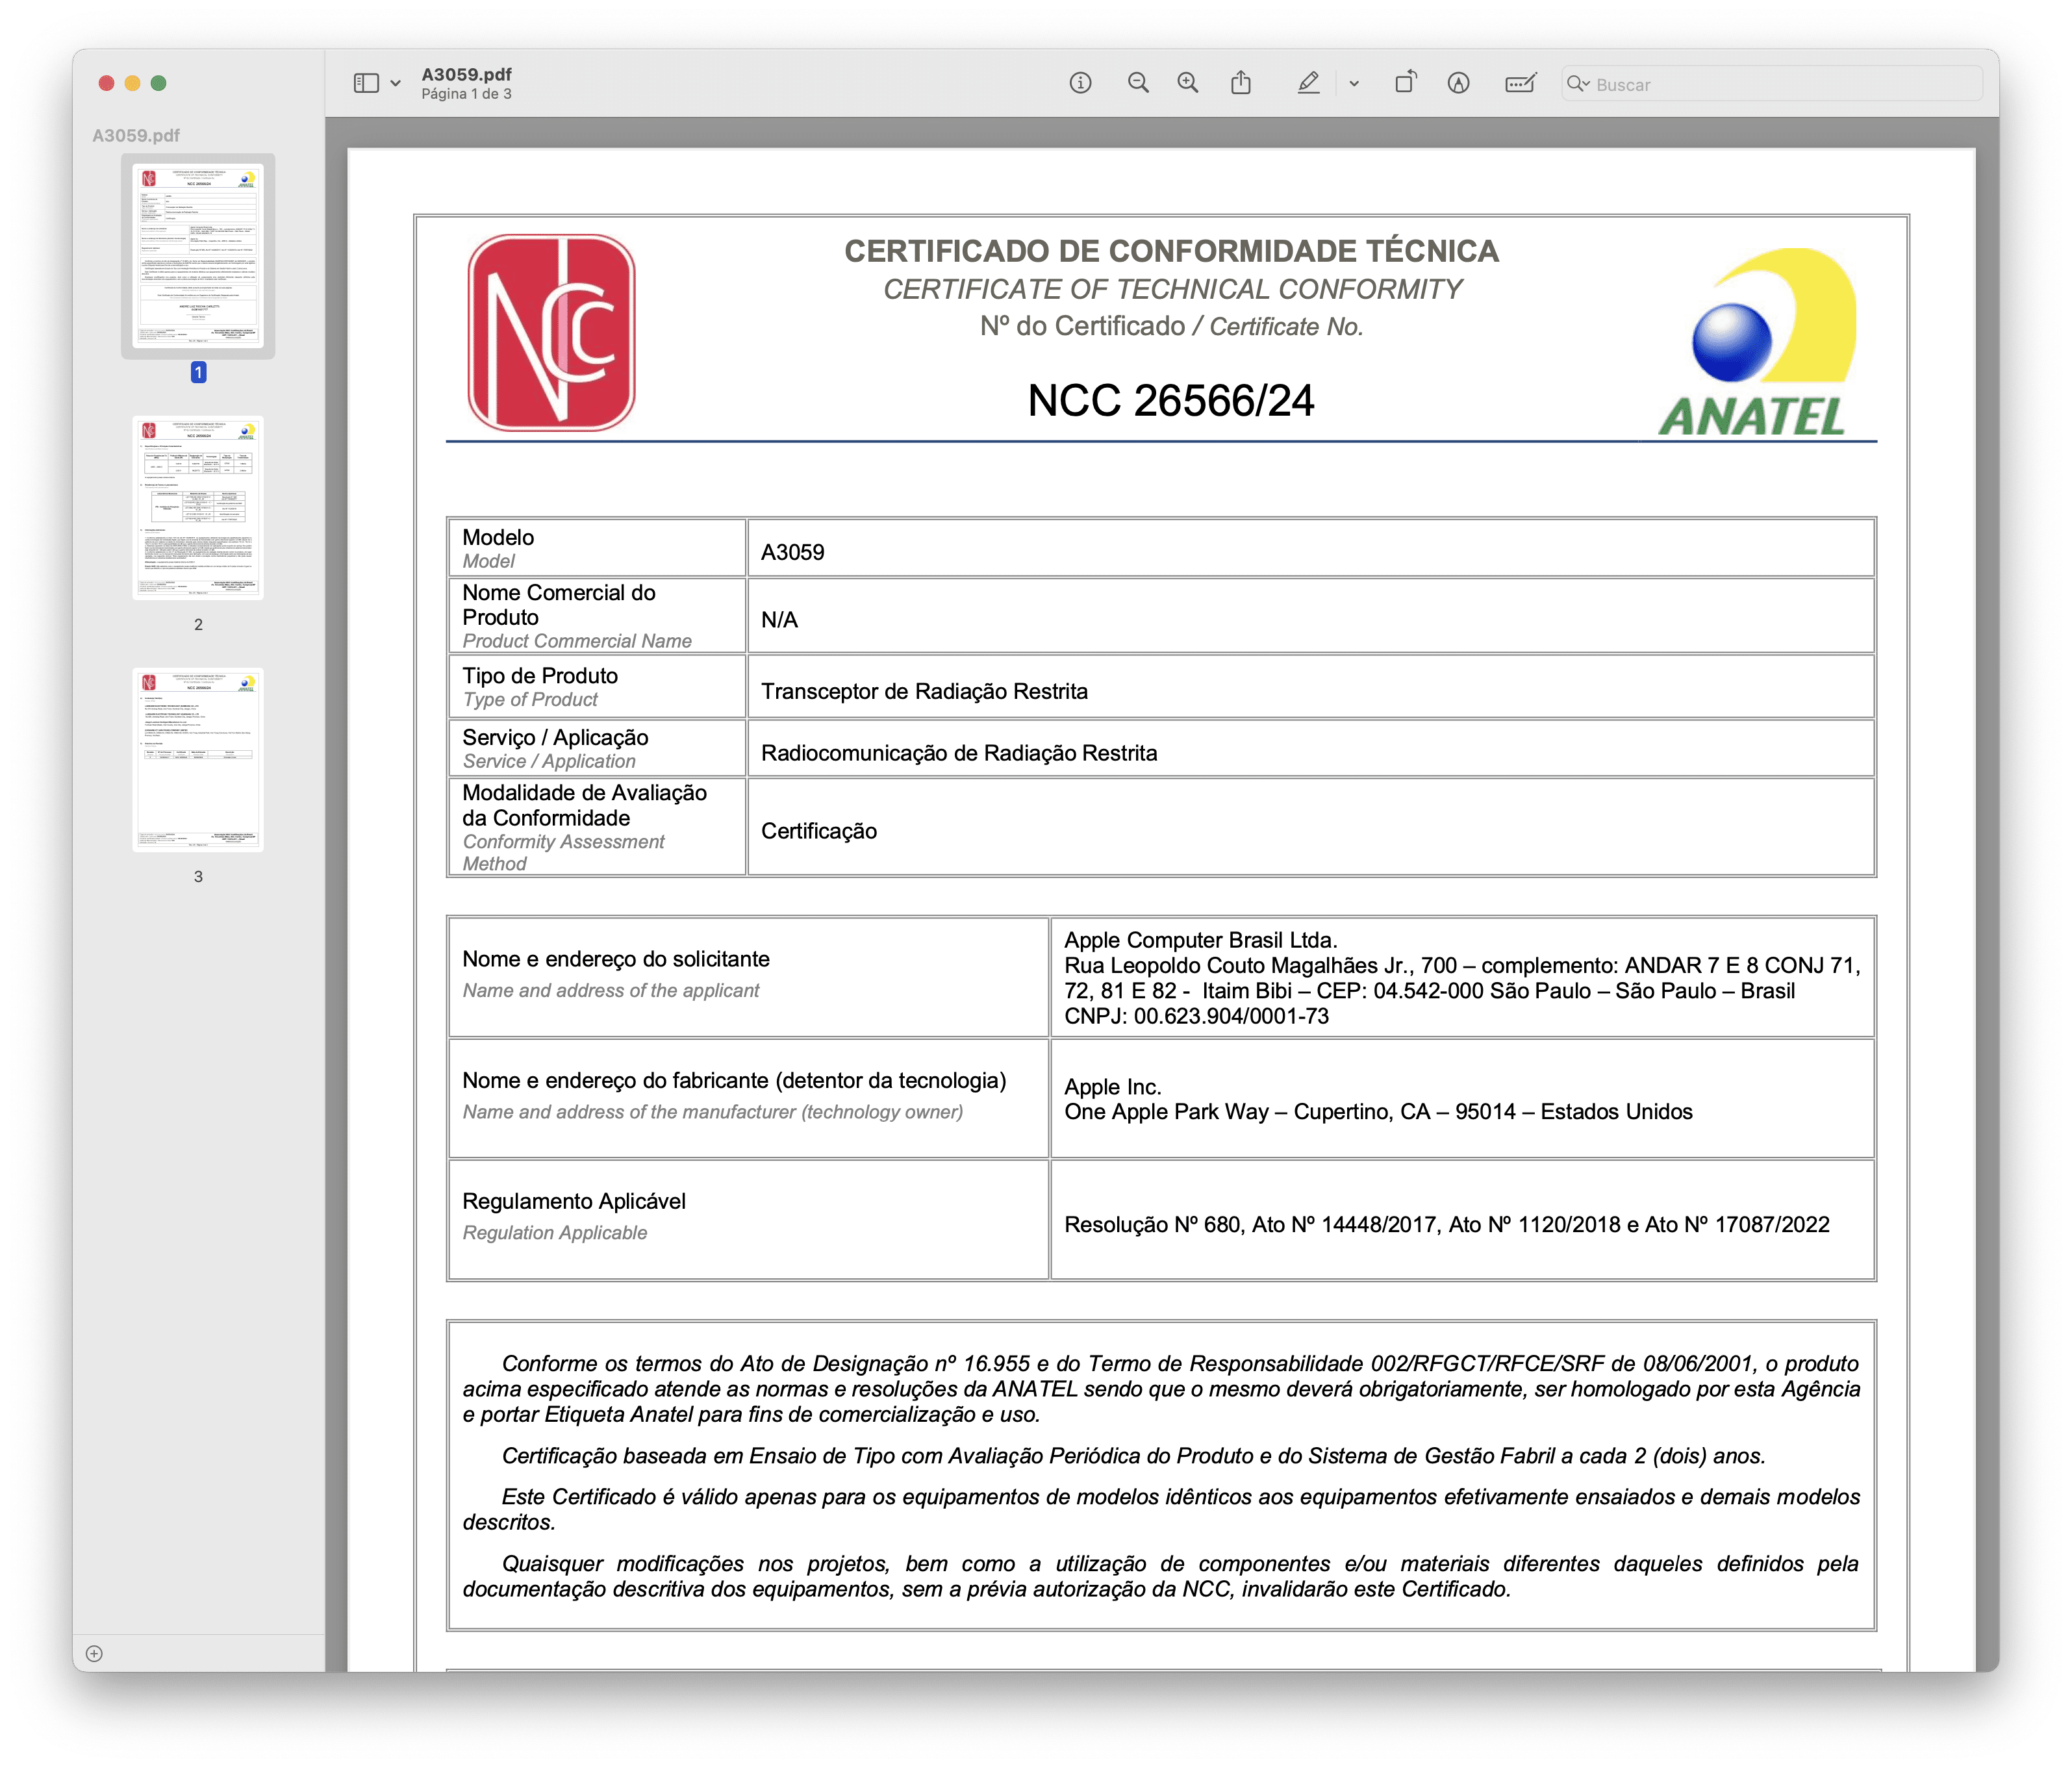Activate the highlight pen tool
The height and width of the screenshot is (1768, 2072).
(x=1308, y=83)
